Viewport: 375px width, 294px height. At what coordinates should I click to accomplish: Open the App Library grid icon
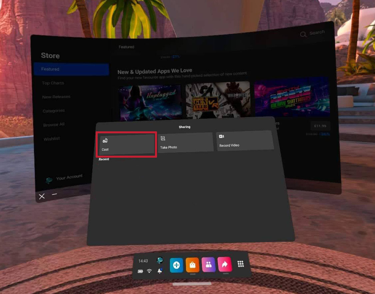pos(241,264)
